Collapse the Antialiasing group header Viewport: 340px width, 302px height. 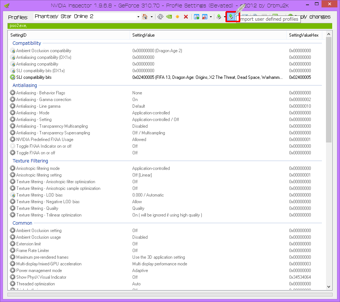pos(25,85)
